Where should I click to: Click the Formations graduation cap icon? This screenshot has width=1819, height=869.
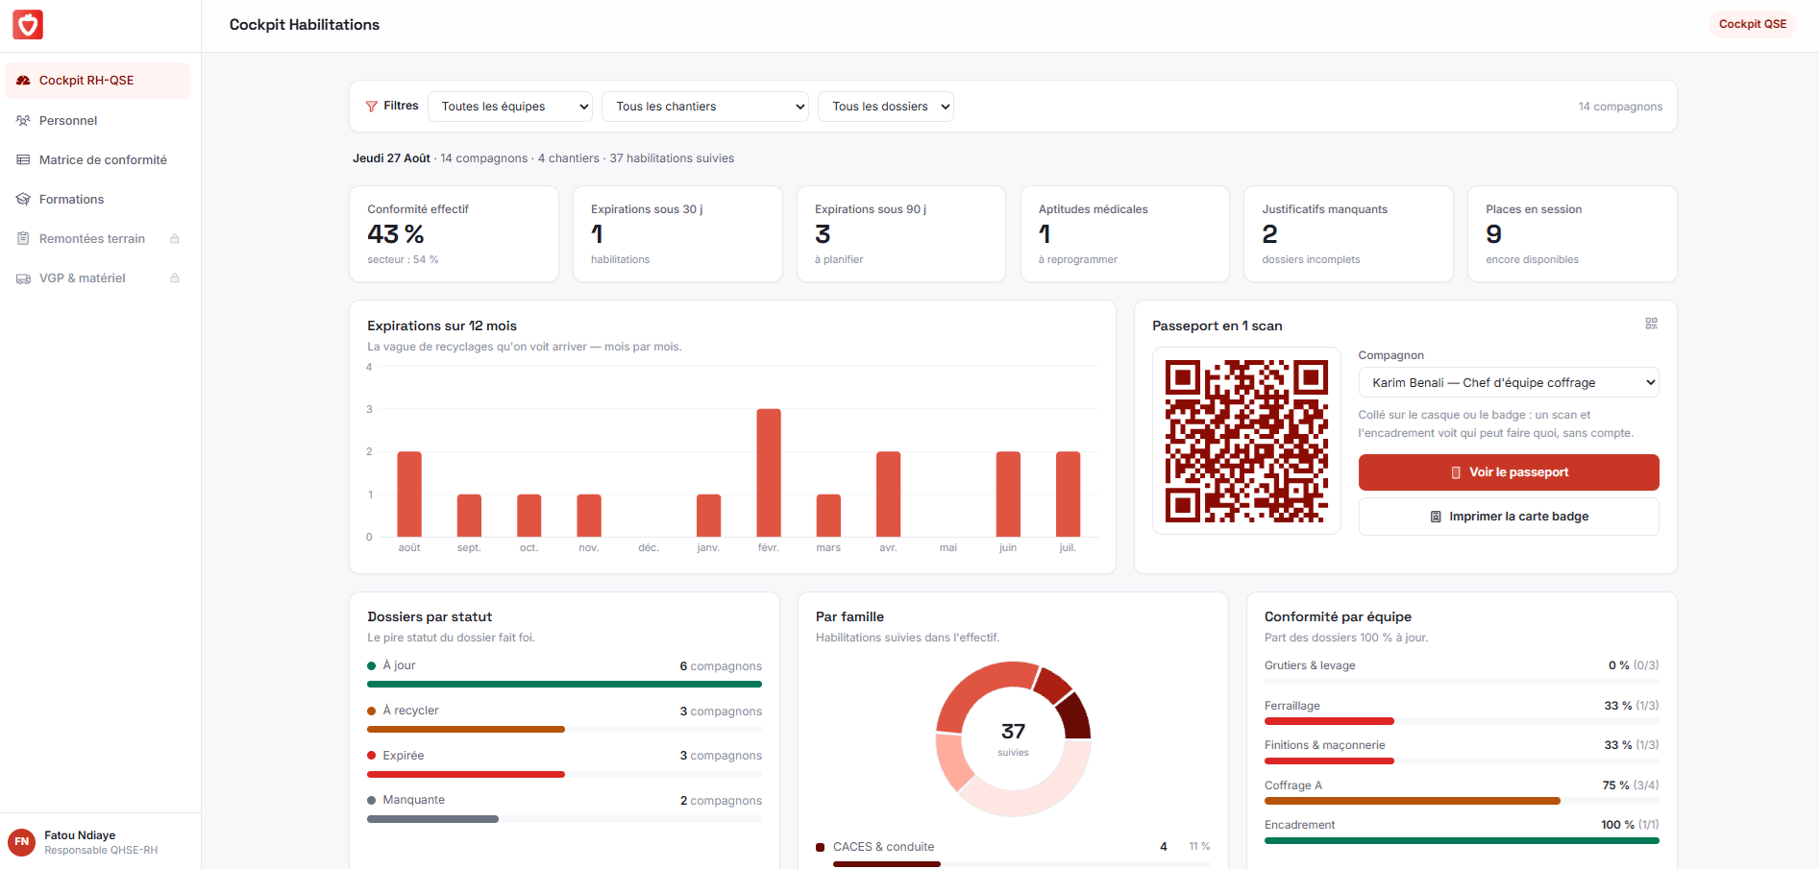[23, 199]
